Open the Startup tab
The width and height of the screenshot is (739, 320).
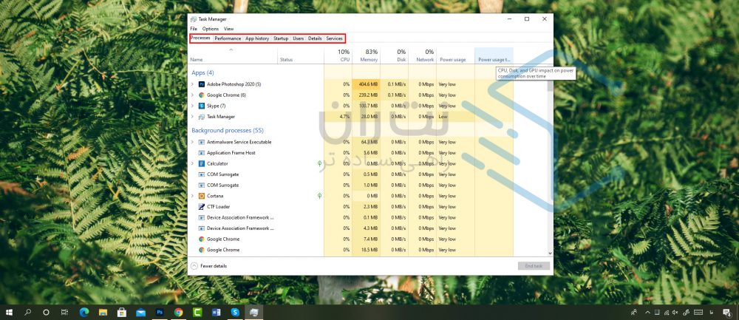(281, 38)
